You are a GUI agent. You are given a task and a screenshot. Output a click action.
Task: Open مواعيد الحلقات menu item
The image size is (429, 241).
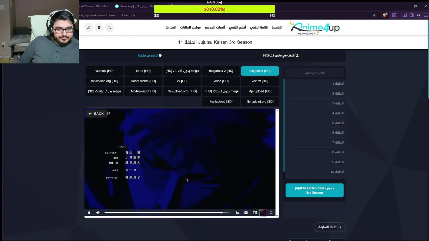click(190, 27)
